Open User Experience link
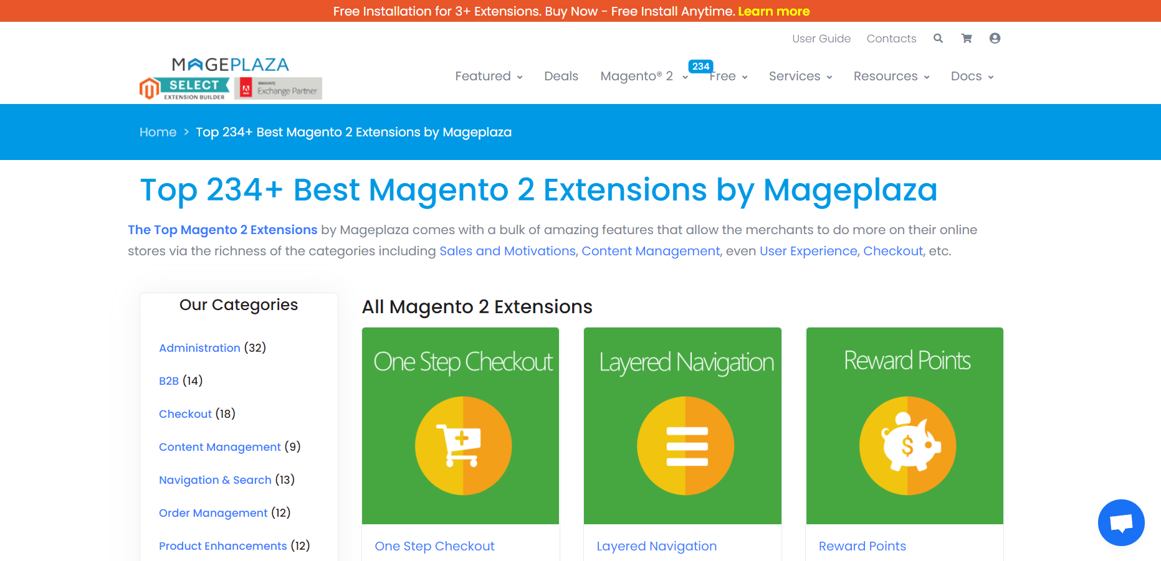Viewport: 1161px width, 561px height. pos(808,251)
